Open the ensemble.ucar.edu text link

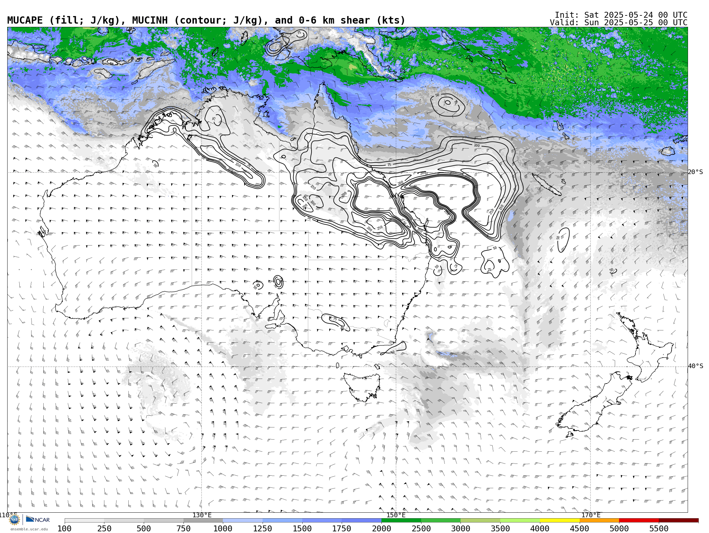[x=29, y=529]
